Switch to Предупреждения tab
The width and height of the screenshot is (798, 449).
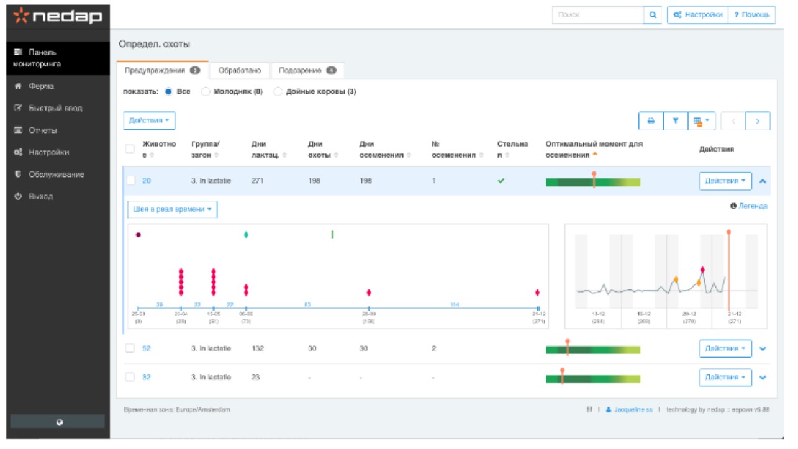coord(162,71)
